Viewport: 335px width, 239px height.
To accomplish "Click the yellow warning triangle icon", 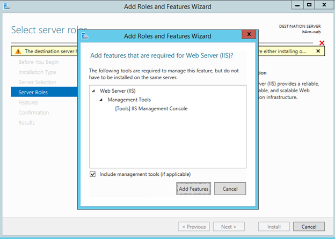I will pyautogui.click(x=18, y=51).
